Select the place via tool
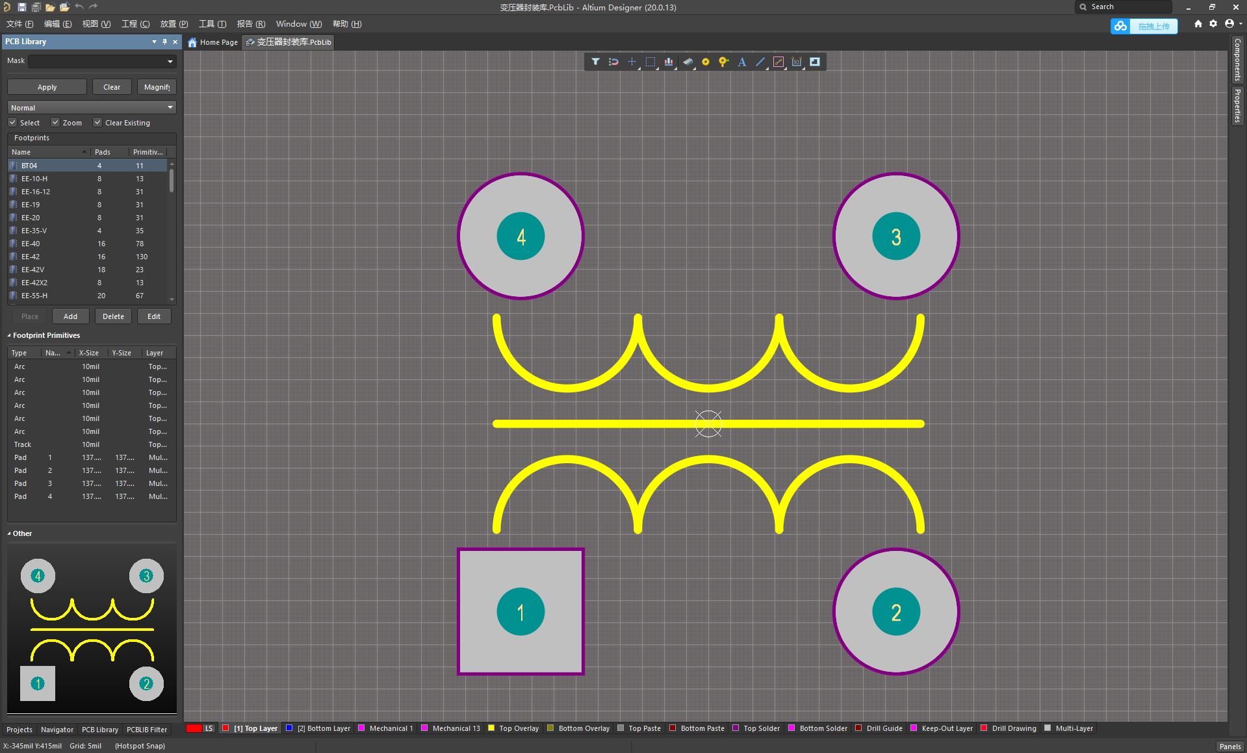The image size is (1247, 753). 723,62
